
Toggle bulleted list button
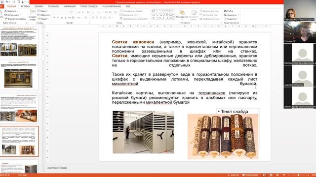[x=93, y=12]
